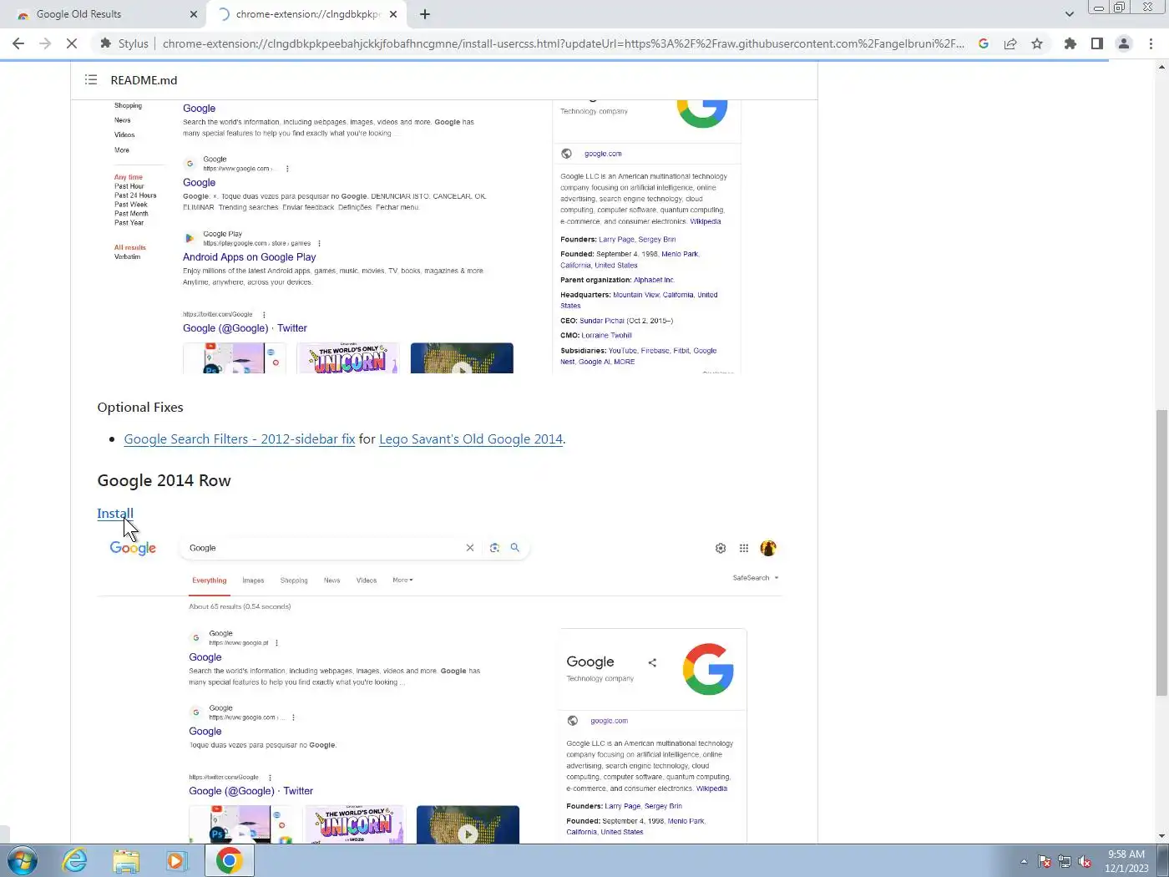Image resolution: width=1169 pixels, height=877 pixels.
Task: Open Windows Media Player from the taskbar
Action: pos(176,860)
